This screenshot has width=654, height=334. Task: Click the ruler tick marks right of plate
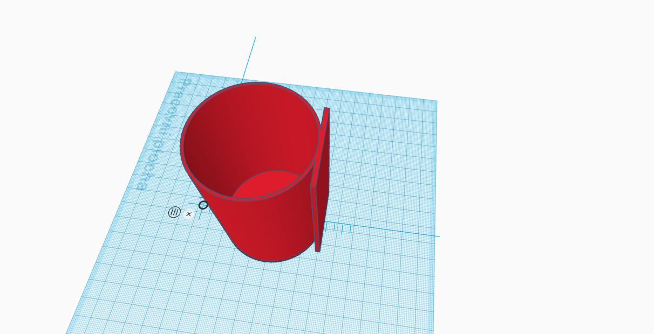339,227
